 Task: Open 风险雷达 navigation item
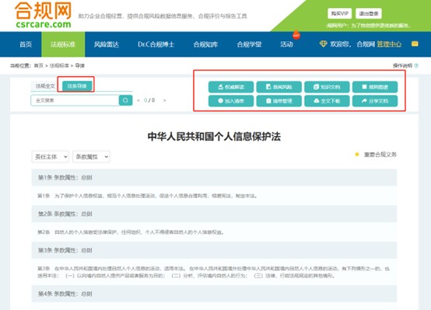click(107, 44)
